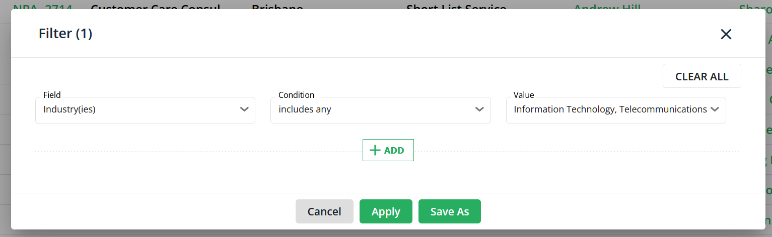Screen dimensions: 772x237
Task: Expand the Field dropdown chevron
Action: click(x=244, y=109)
